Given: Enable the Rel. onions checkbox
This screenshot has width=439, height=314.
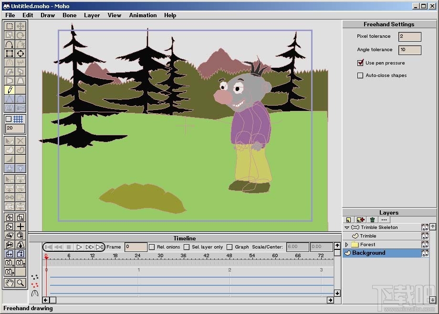Looking at the screenshot, I should click(x=152, y=247).
